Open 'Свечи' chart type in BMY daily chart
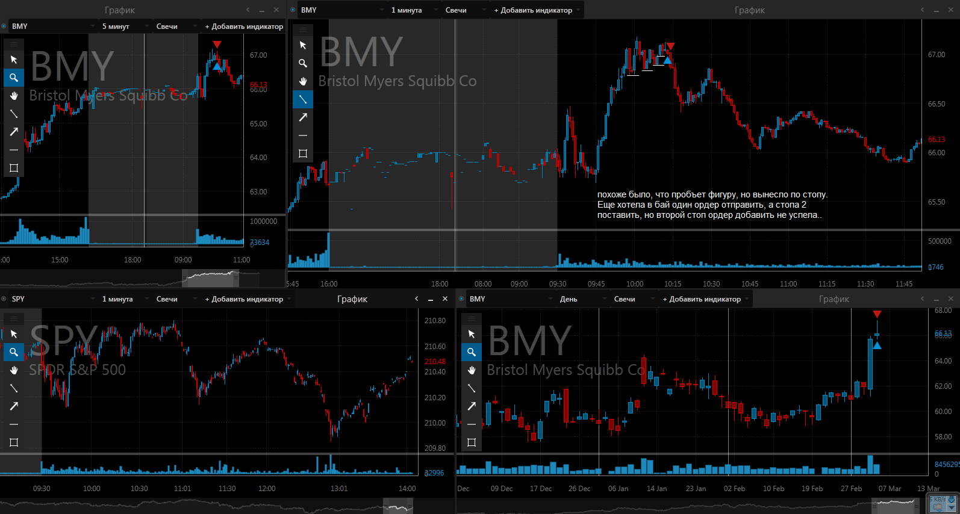The image size is (960, 514). click(x=634, y=299)
